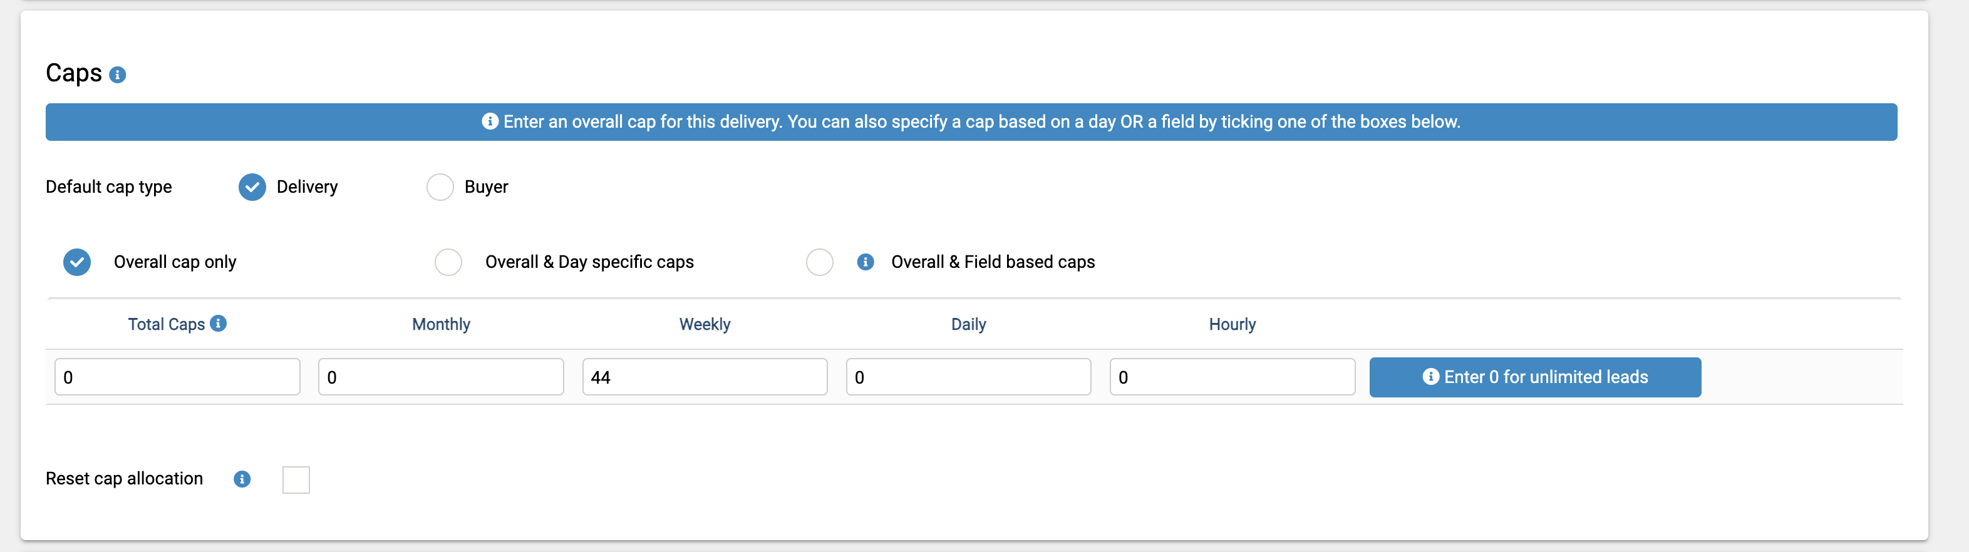Click the Buyer label text
The image size is (1969, 552).
tap(486, 187)
